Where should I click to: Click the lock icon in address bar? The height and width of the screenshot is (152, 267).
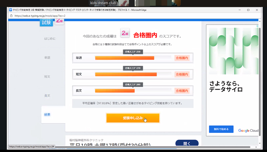pos(11,16)
